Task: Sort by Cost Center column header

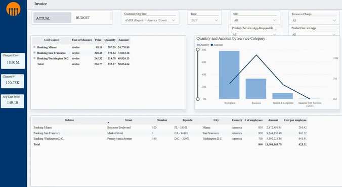Action: [x=51, y=40]
